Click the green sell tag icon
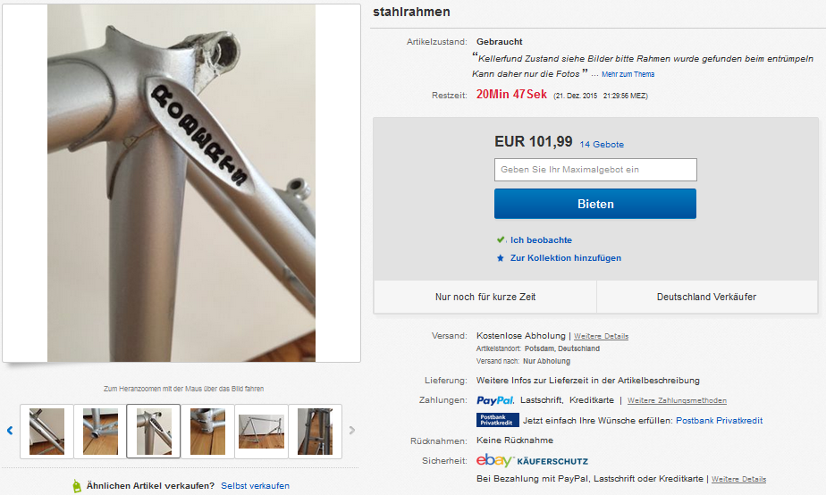 click(x=77, y=486)
